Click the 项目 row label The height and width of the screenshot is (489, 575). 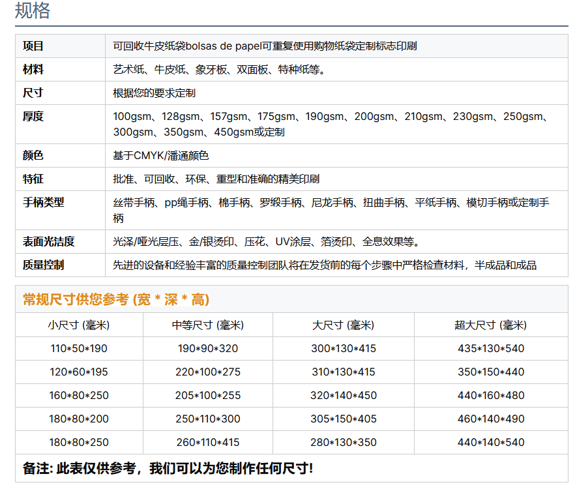[33, 46]
